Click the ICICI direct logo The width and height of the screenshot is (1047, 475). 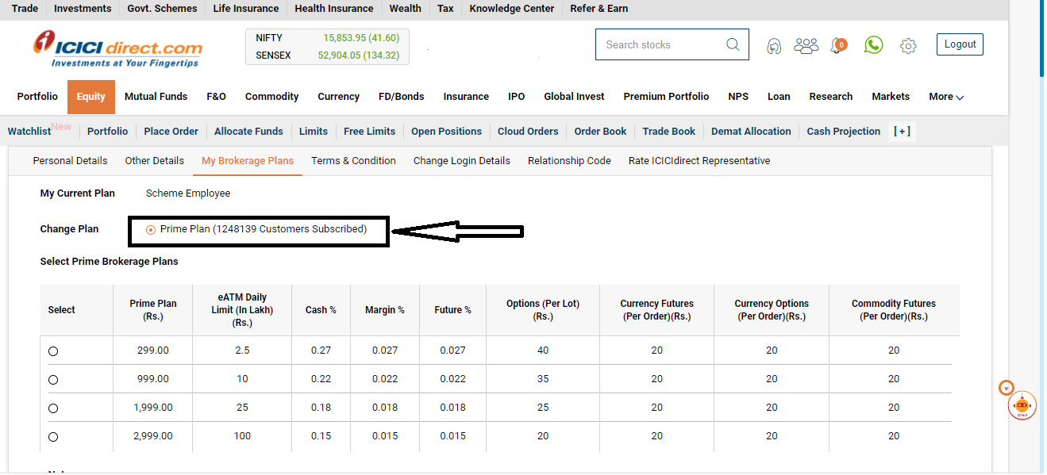(117, 48)
